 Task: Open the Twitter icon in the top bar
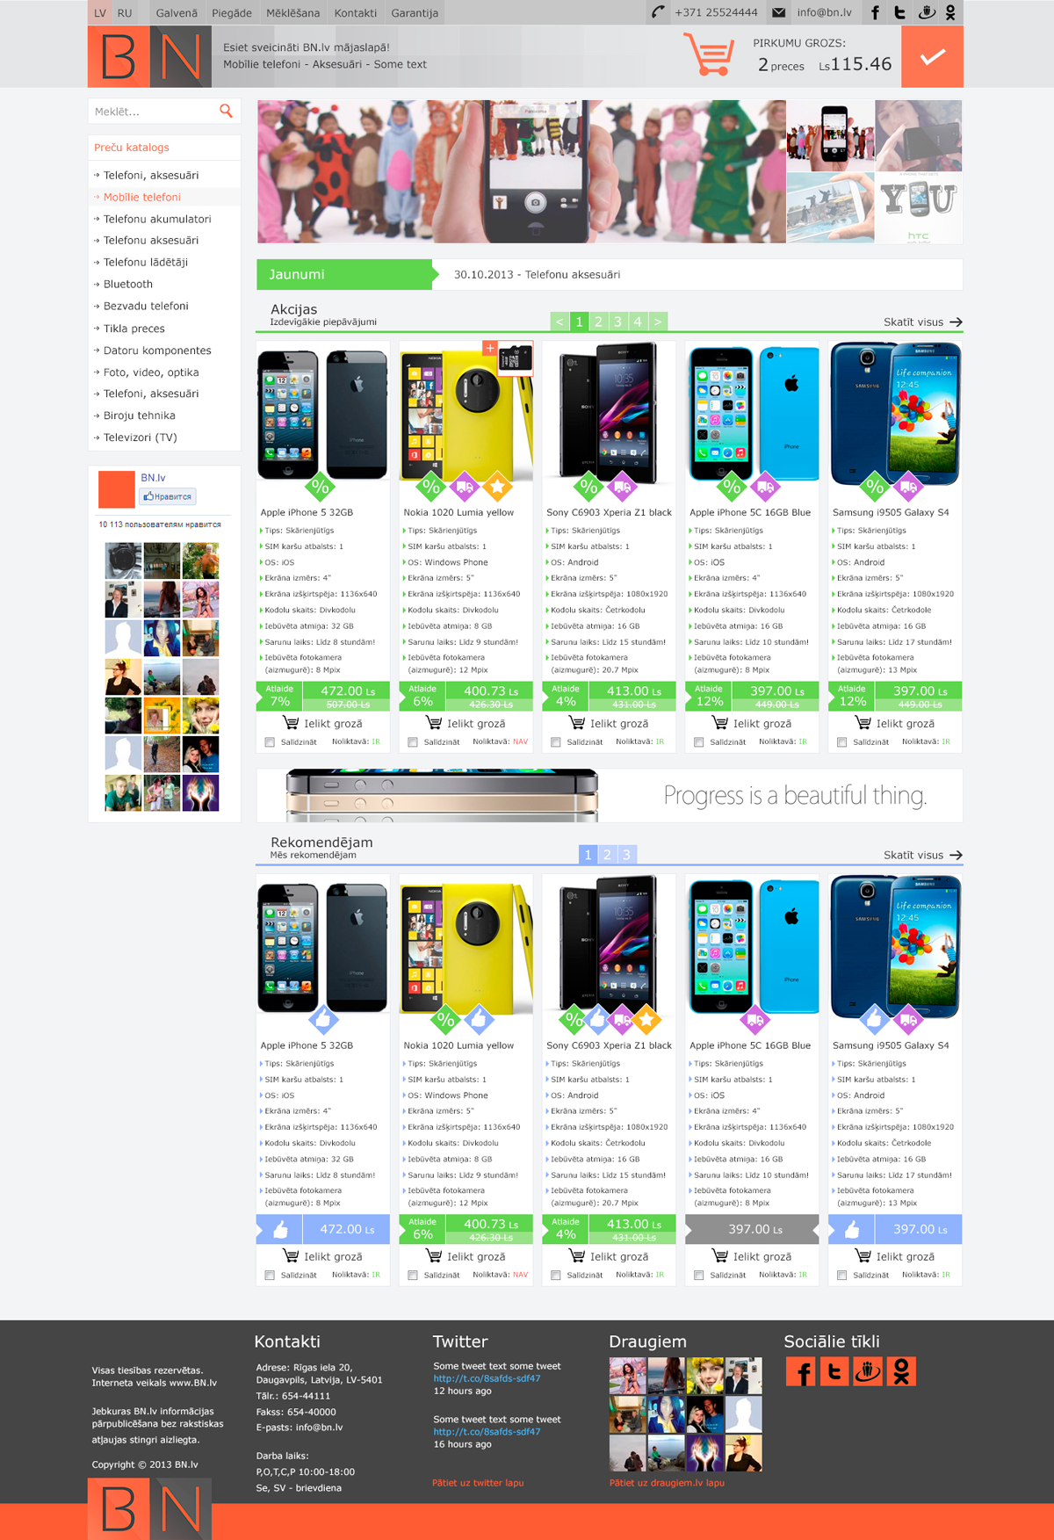(899, 12)
